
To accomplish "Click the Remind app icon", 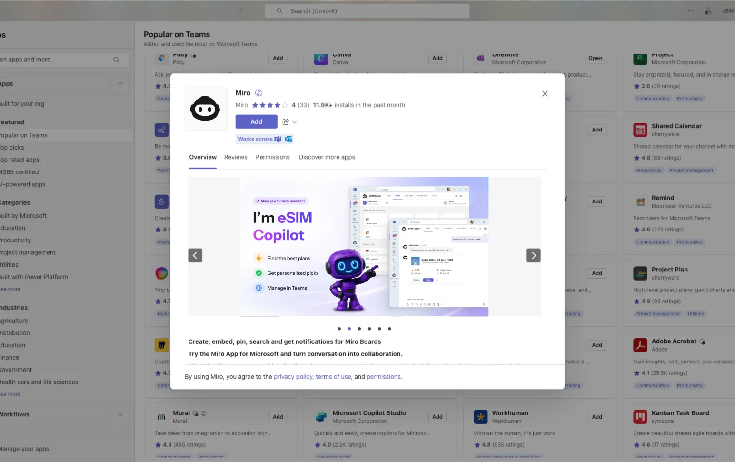I will 640,202.
